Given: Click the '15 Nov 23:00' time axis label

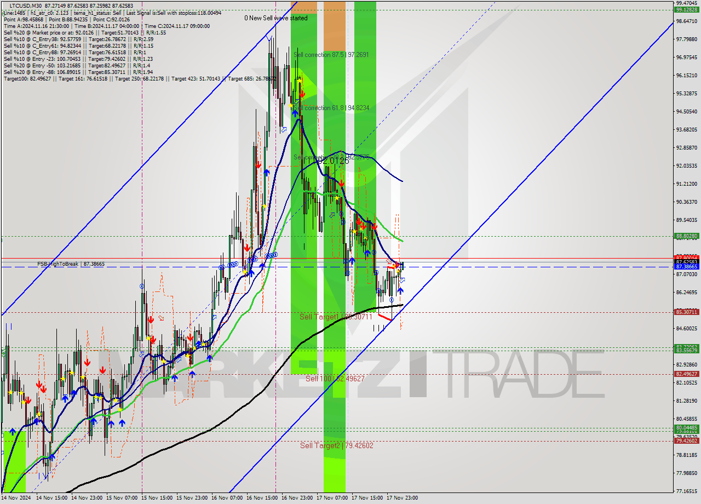Looking at the screenshot, I should pyautogui.click(x=192, y=498).
